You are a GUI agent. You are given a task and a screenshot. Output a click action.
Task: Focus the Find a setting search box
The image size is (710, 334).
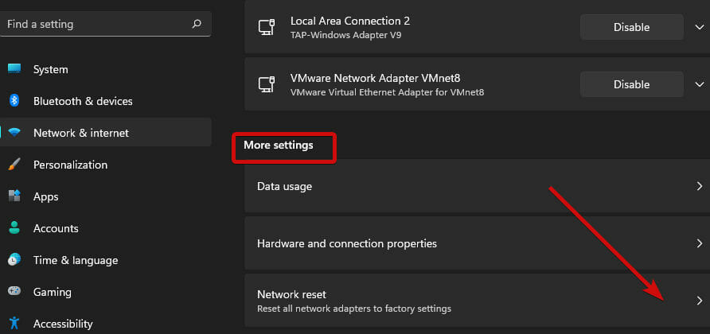106,24
